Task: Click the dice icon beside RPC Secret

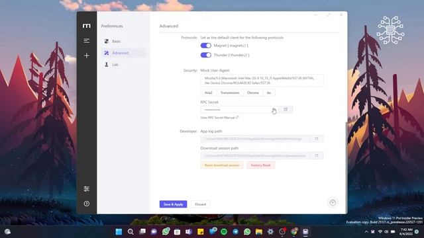Action: [x=286, y=110]
